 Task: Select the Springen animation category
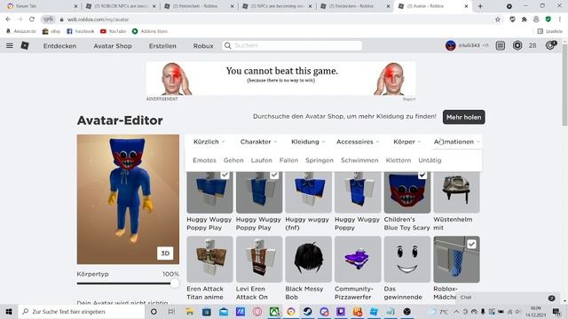(319, 160)
